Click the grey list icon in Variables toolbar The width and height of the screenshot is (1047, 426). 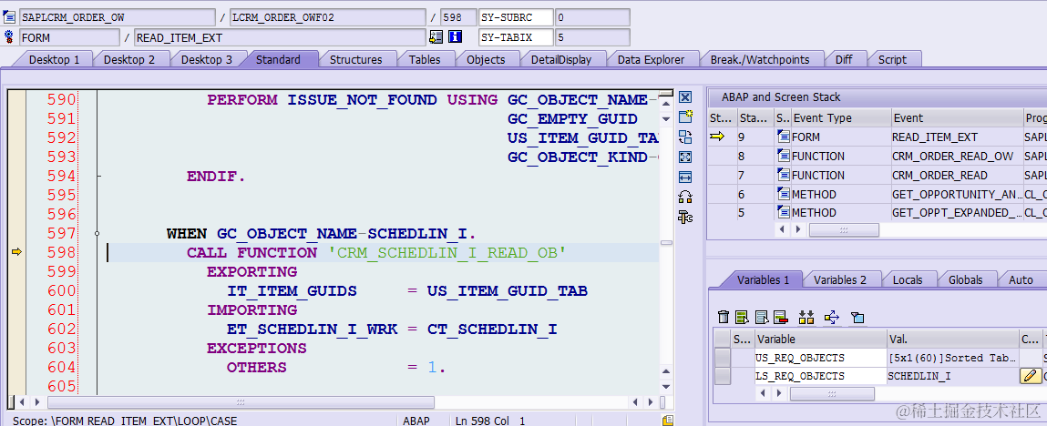762,318
